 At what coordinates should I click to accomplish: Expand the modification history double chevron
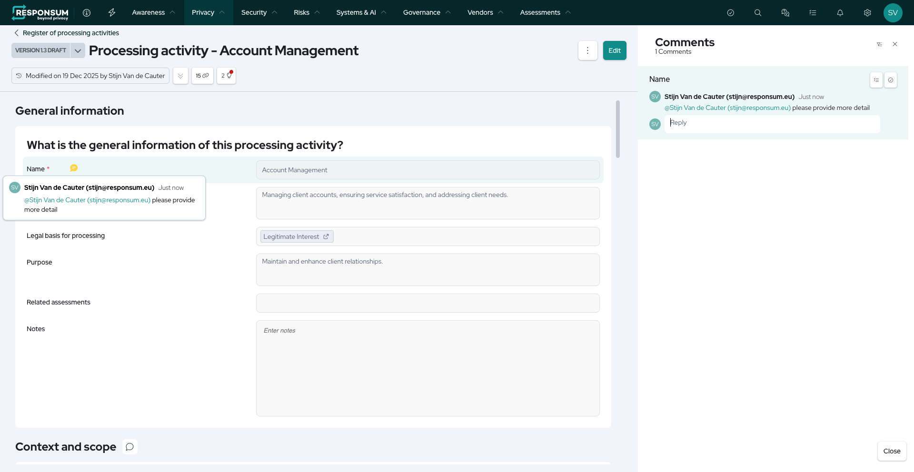(x=180, y=76)
